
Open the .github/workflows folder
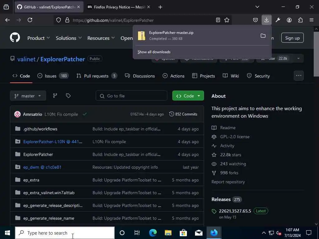(40, 129)
